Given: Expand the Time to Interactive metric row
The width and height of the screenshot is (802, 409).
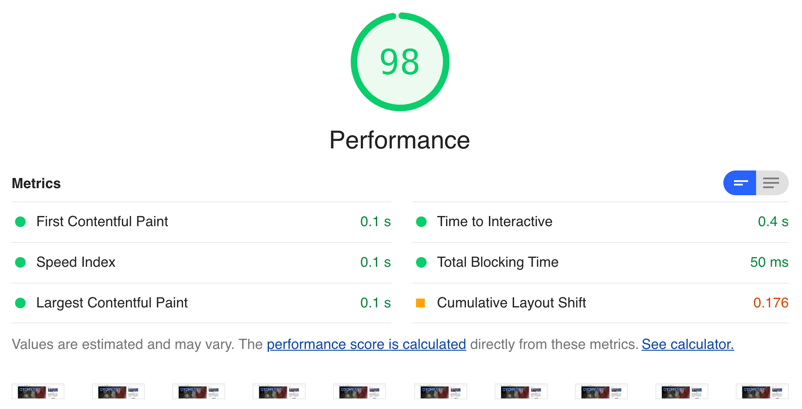Looking at the screenshot, I should [601, 222].
